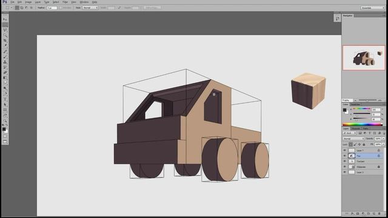388x218 pixels.
Task: Open the layer filter Kind dropdown
Action: tap(349, 133)
